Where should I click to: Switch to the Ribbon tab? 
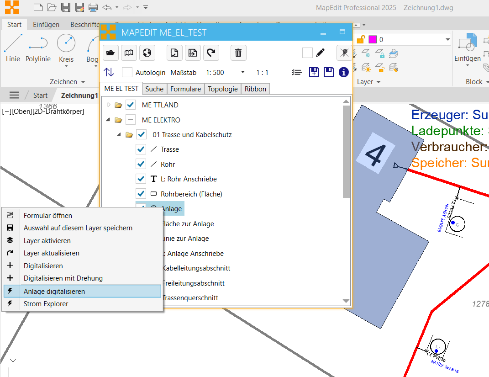255,89
